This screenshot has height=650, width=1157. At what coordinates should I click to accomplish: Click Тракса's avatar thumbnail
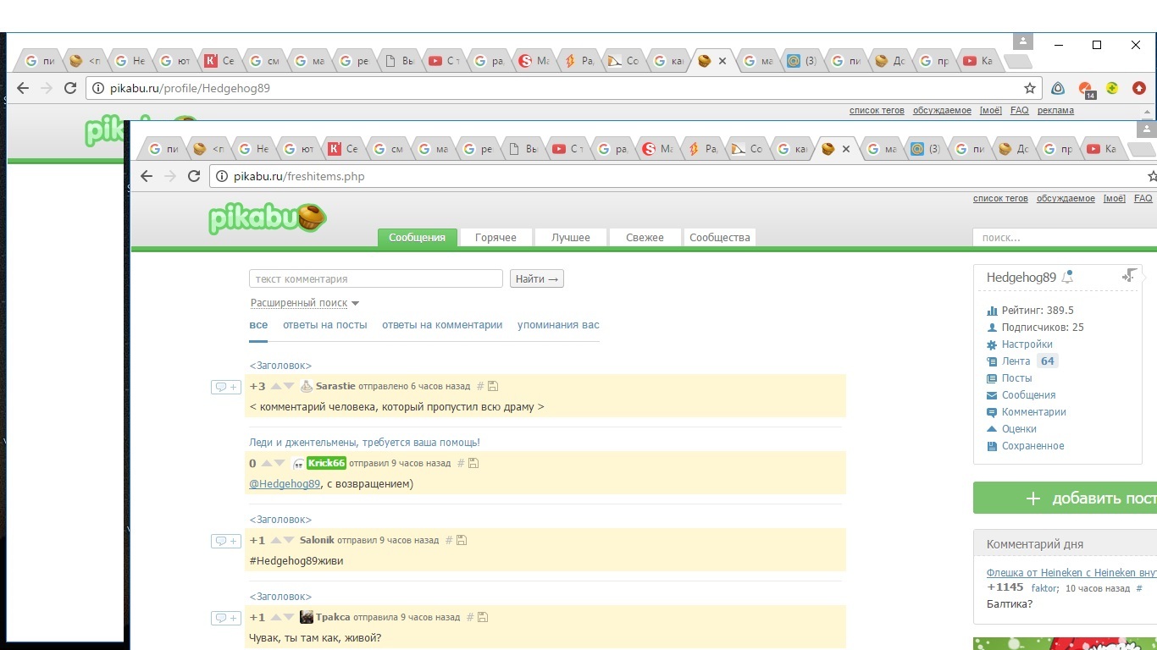tap(307, 618)
